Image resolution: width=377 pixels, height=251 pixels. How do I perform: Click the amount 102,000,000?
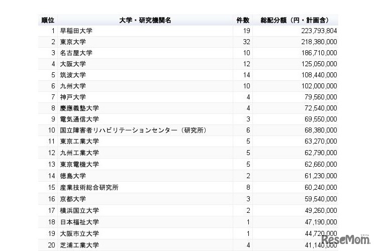tap(319, 86)
